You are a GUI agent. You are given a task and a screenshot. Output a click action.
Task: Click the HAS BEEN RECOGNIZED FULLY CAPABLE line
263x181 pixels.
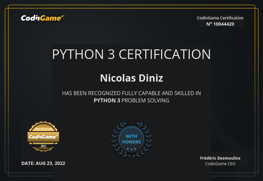point(131,93)
